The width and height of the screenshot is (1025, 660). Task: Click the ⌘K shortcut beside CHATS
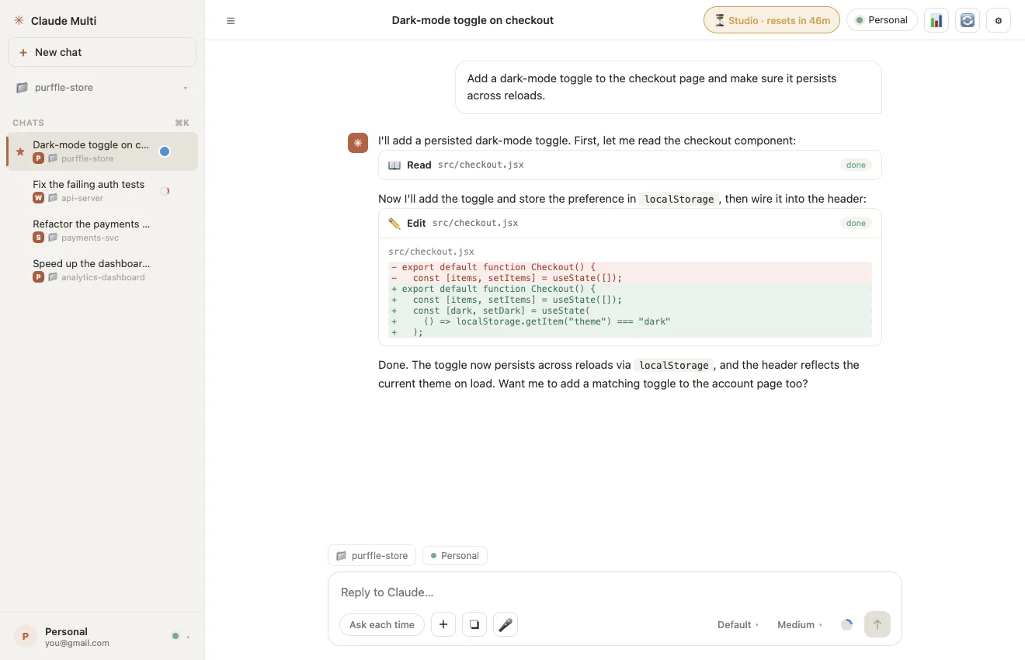coord(182,123)
